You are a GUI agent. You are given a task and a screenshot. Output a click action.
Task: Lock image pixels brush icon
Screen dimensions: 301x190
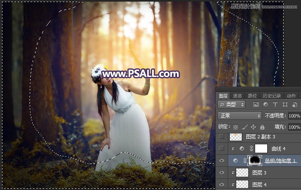click(x=245, y=127)
